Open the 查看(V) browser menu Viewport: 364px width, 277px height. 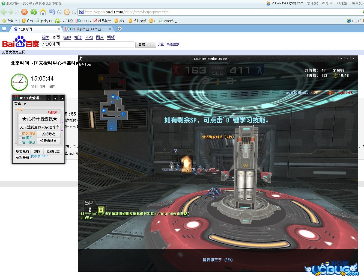point(327,4)
